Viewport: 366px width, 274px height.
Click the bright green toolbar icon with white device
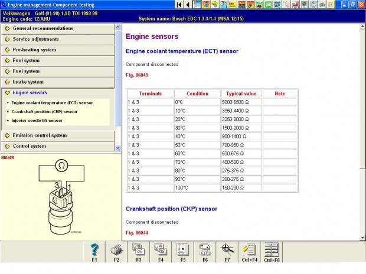pos(268,5)
